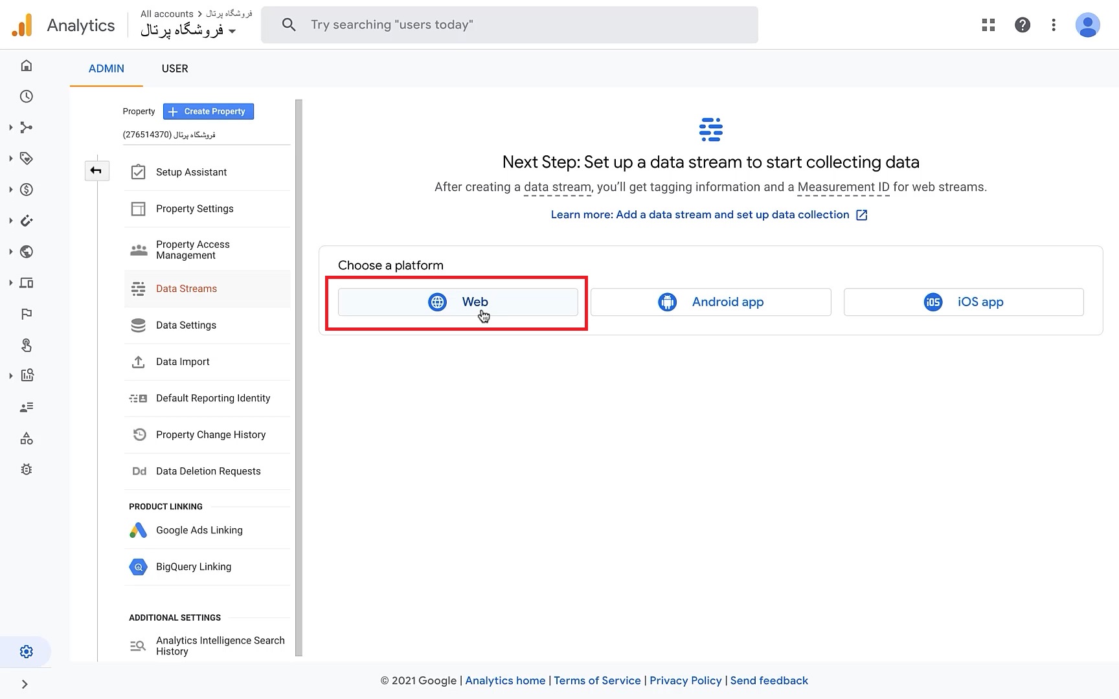Click the back arrow button beside property column

pyautogui.click(x=96, y=171)
